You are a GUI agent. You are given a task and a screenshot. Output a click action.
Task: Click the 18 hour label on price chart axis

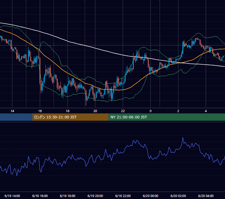click(x=67, y=111)
